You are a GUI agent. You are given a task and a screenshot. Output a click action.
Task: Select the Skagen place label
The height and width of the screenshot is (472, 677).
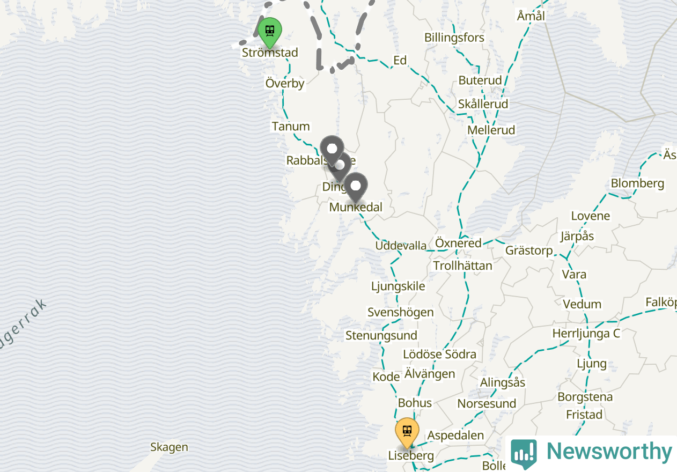[169, 447]
